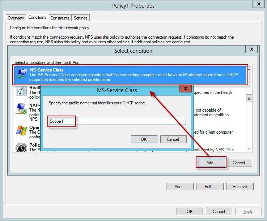Click the Health Policies heartbeat icon
Viewport: 267px width, 221px height.
(21, 91)
